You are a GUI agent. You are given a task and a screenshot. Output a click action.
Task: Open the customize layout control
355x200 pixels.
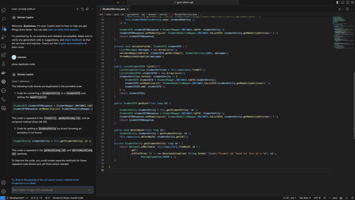point(353,2)
